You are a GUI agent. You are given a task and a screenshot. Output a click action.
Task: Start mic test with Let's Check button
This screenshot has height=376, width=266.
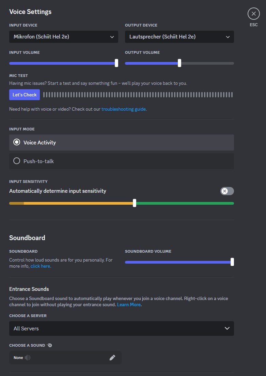coord(25,95)
